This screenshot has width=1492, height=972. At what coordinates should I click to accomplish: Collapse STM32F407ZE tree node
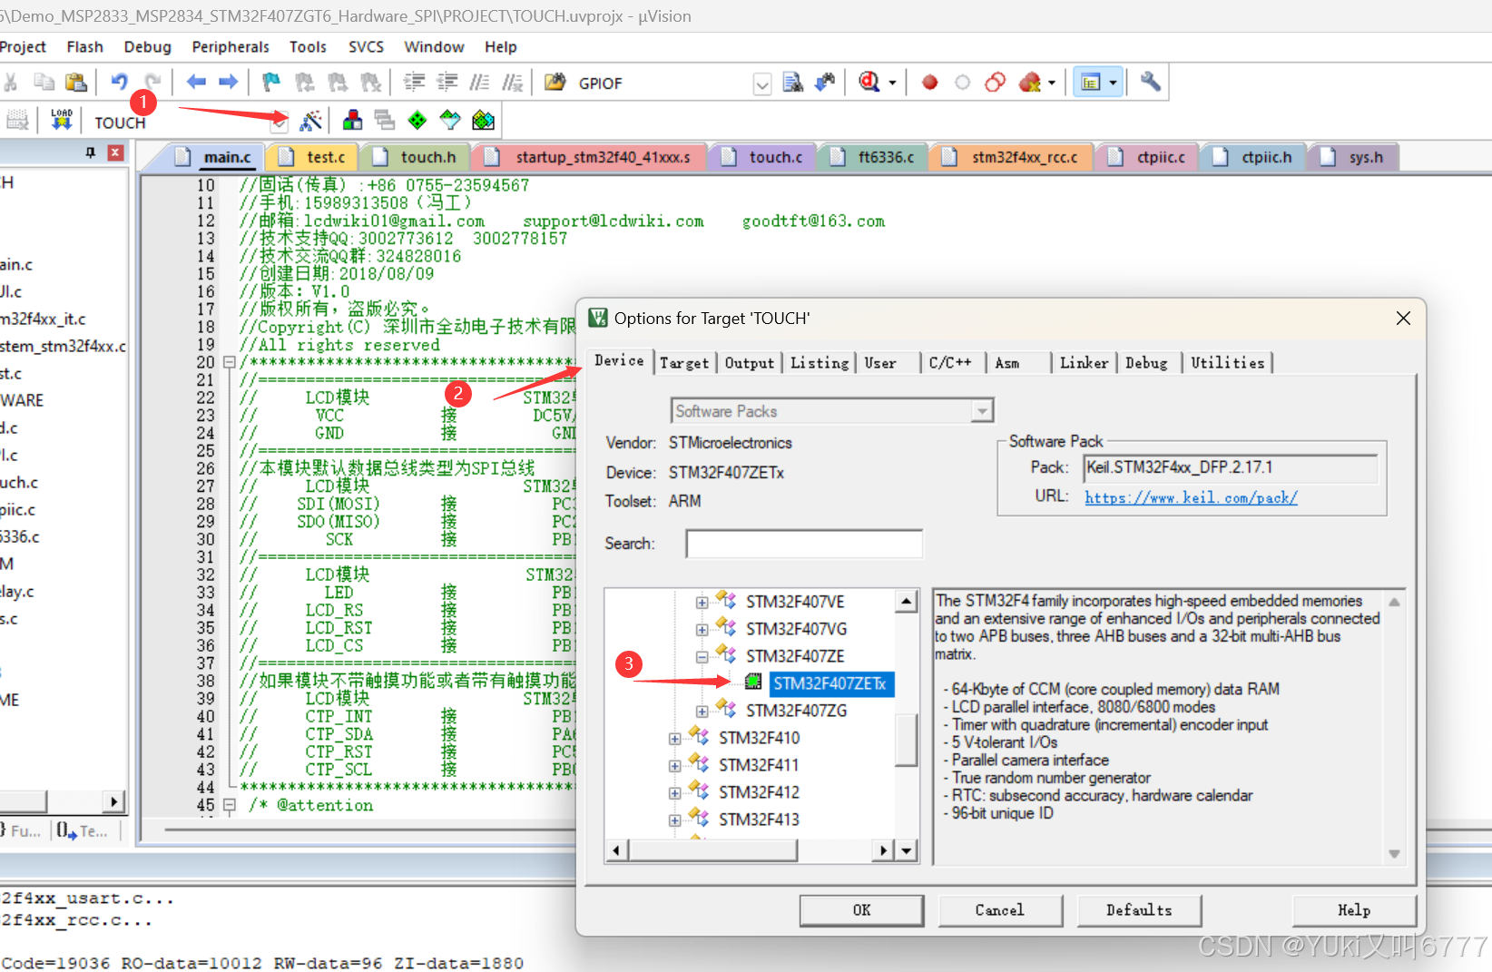(x=702, y=657)
